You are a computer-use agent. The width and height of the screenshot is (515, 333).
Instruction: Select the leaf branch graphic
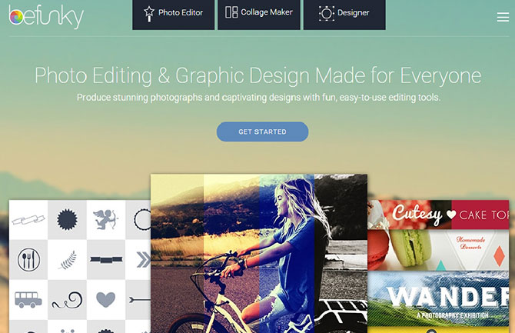(68, 260)
